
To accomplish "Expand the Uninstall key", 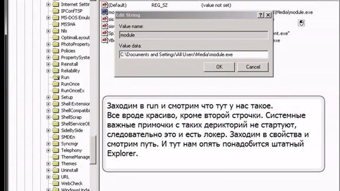I will tap(48, 170).
